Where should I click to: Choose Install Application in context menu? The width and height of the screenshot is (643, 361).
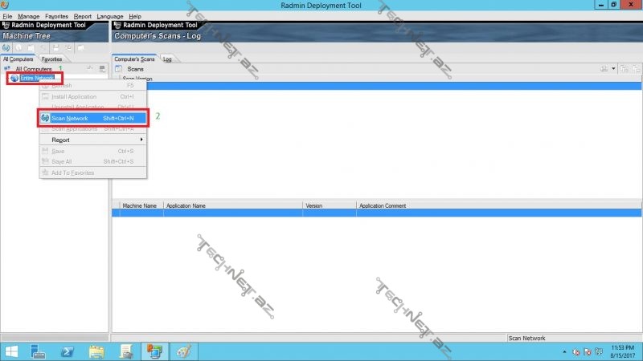[93, 96]
